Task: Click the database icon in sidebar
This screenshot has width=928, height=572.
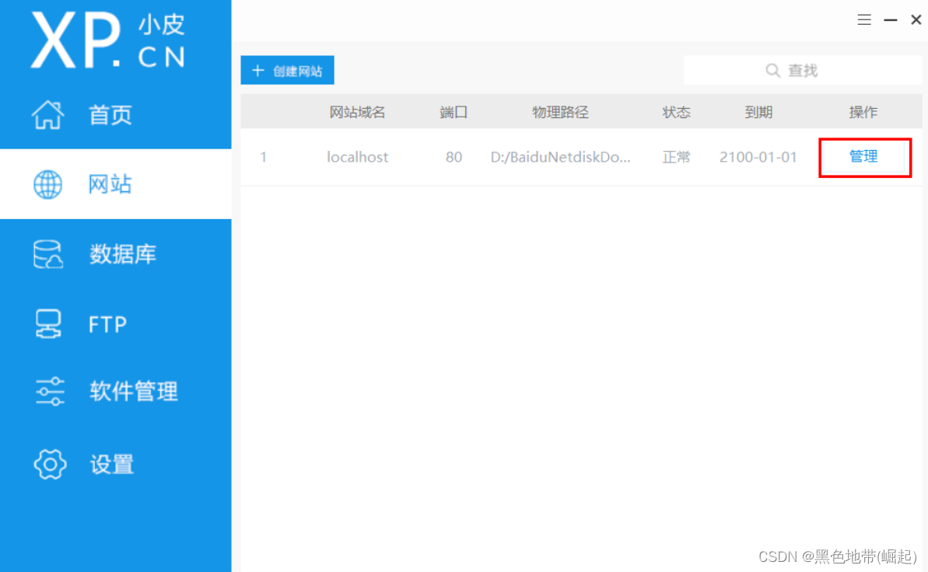Action: [x=48, y=254]
